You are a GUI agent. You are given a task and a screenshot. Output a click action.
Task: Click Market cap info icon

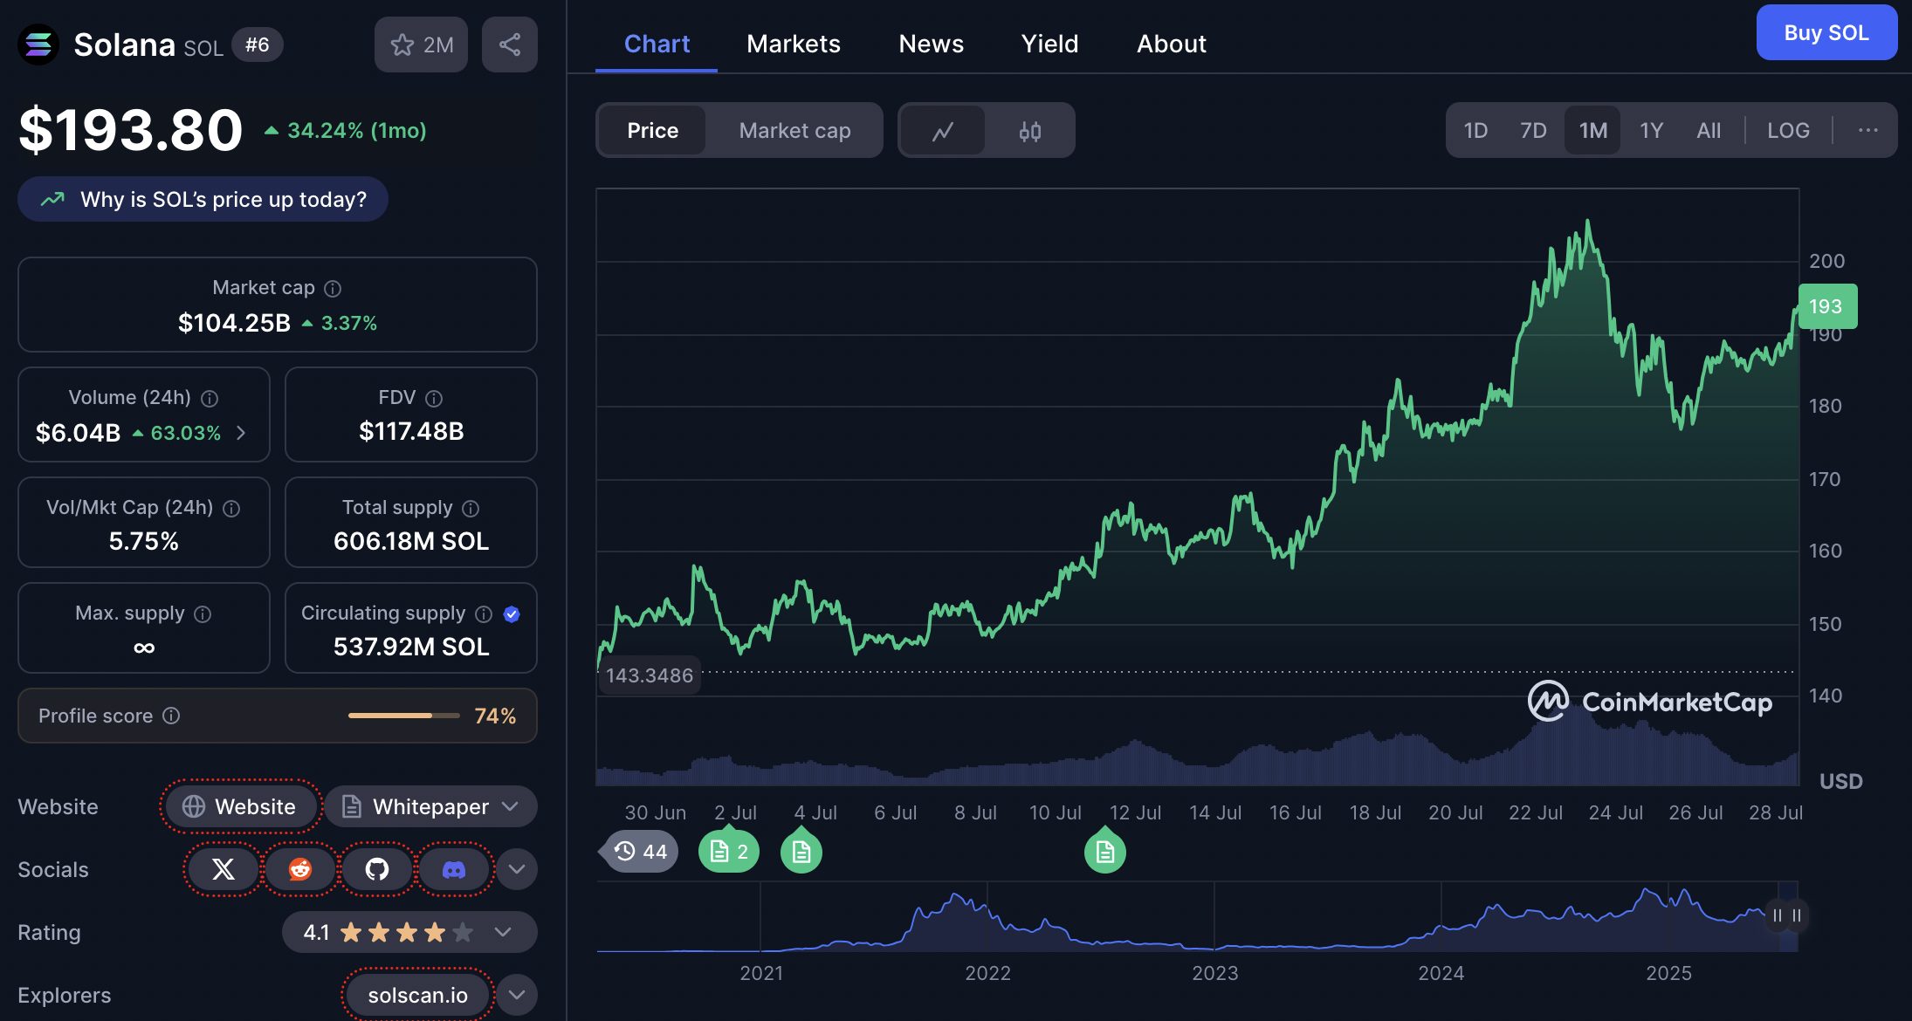point(333,288)
